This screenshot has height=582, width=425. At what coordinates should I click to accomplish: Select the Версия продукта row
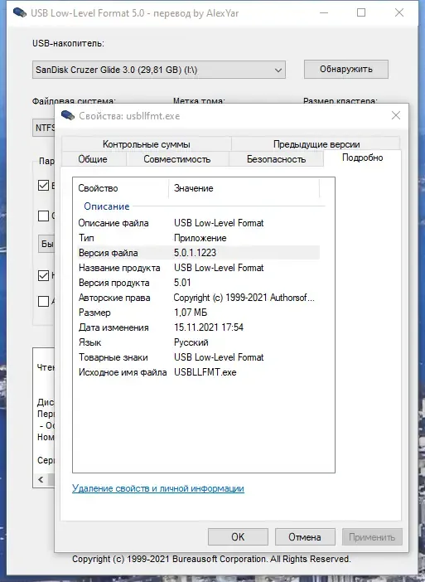point(198,283)
